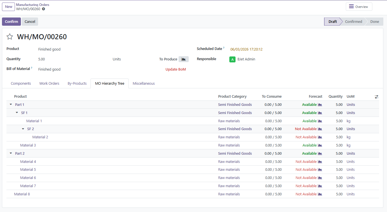The width and height of the screenshot is (387, 212).
Task: Toggle the favorite star on WH/MO/00260
Action: [x=10, y=36]
